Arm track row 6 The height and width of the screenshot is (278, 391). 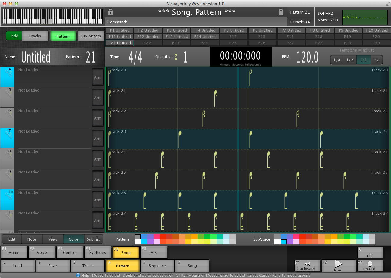98,118
